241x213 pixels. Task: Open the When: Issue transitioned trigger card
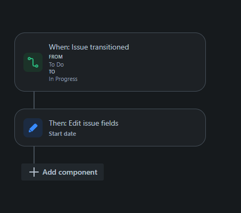[x=110, y=62]
